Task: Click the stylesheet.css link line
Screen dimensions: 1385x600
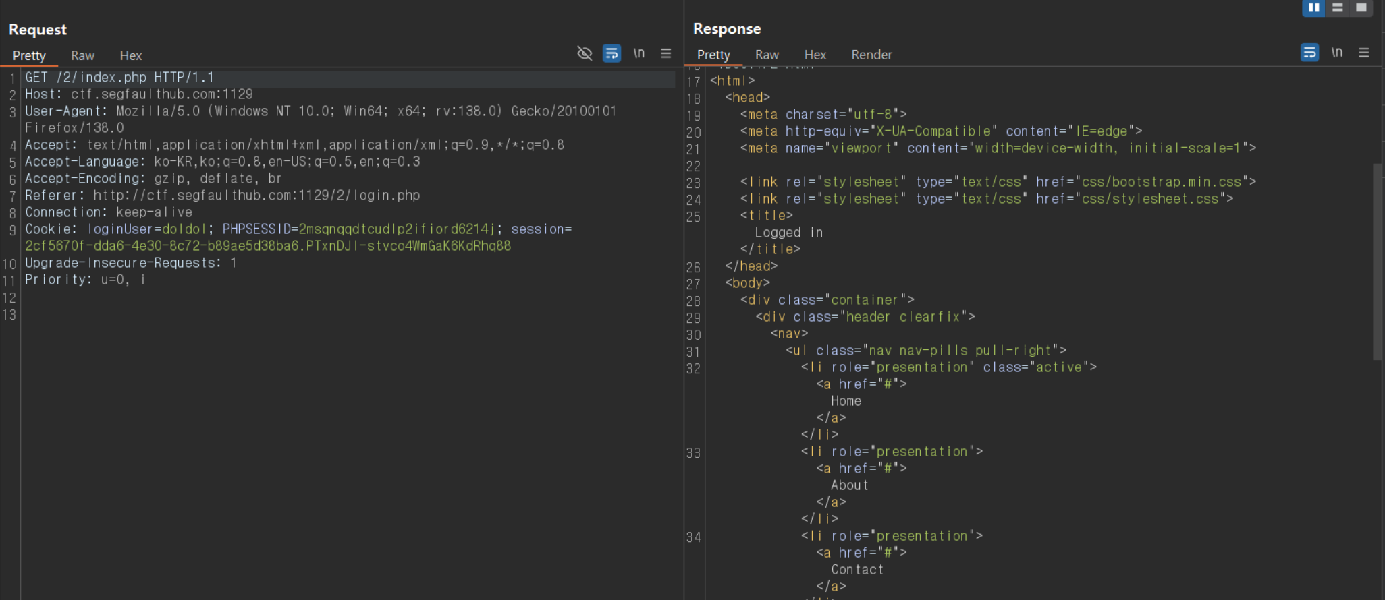Action: coord(987,199)
